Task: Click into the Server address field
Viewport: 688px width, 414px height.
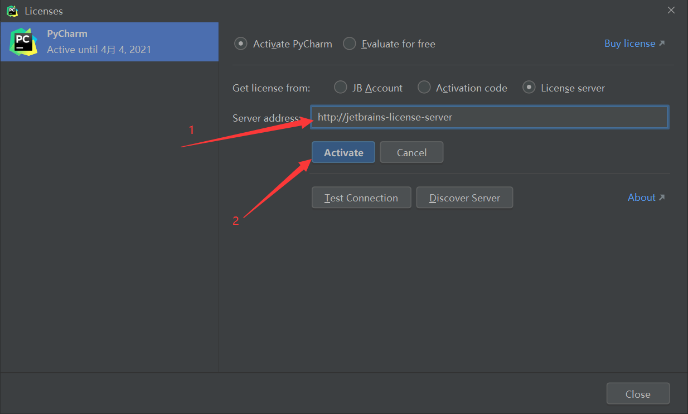Action: [490, 118]
